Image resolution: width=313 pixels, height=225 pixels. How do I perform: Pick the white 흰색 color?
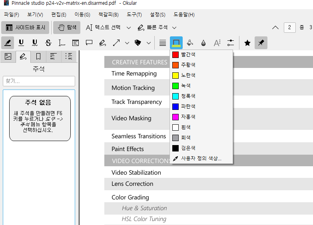[x=201, y=127]
